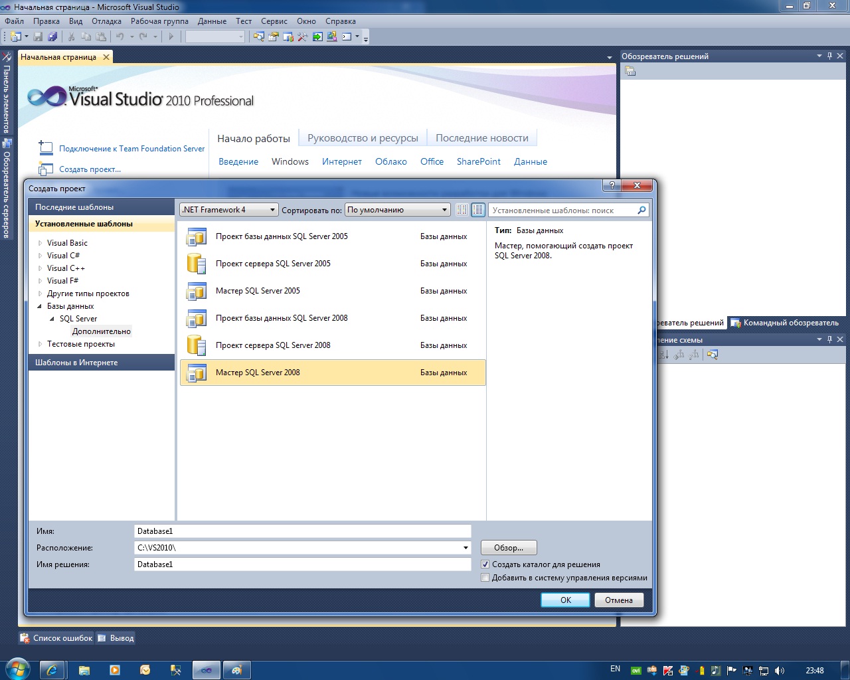Click the Start Page green arrow toolbar icon
The height and width of the screenshot is (680, 850).
(x=317, y=37)
